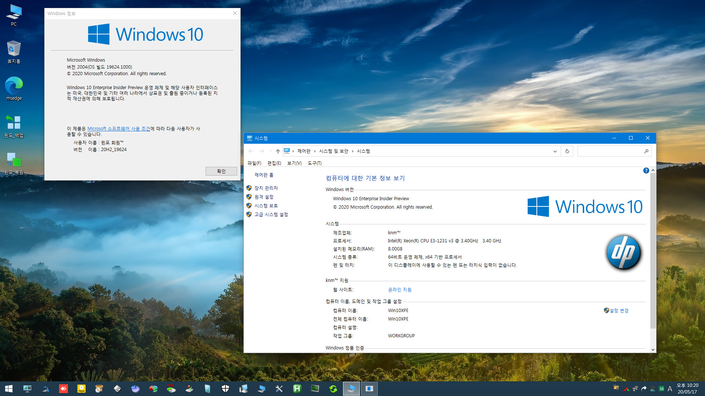Open the 편집(E) menu

(274, 163)
